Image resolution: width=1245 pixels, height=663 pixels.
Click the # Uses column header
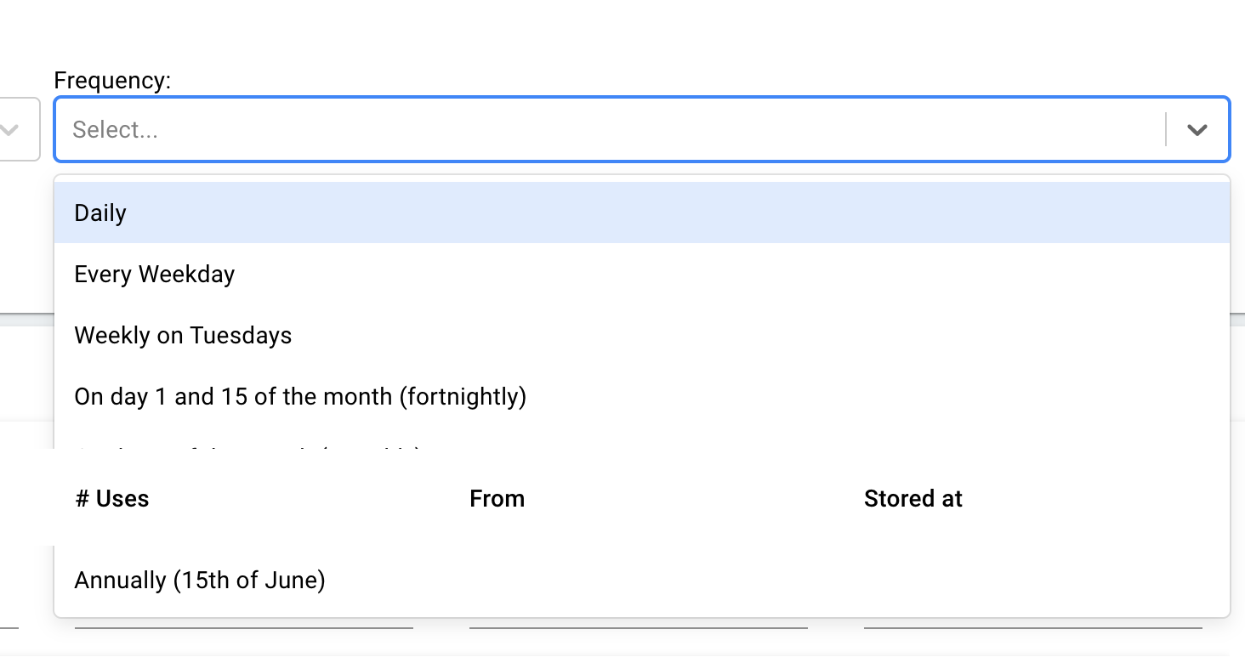(x=112, y=499)
